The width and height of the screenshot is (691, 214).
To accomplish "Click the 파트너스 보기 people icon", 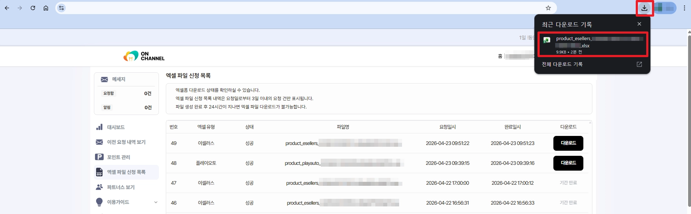I will coord(99,187).
